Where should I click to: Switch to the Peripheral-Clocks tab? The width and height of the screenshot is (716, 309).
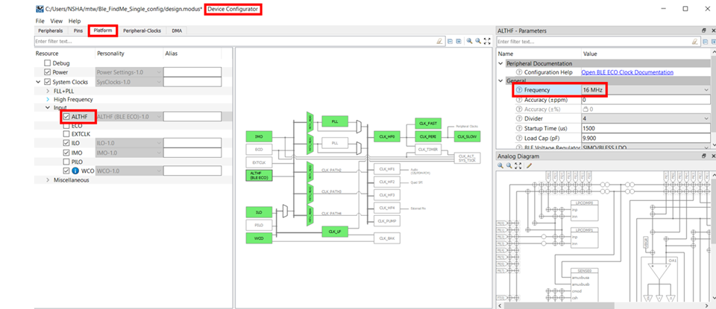pos(142,31)
